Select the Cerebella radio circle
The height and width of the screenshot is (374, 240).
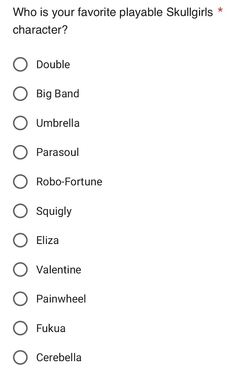click(x=20, y=357)
